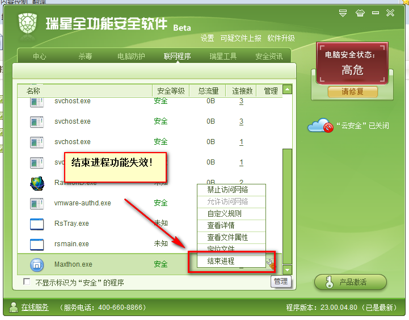Open the 设置 link
409x320 pixels.
(208, 39)
